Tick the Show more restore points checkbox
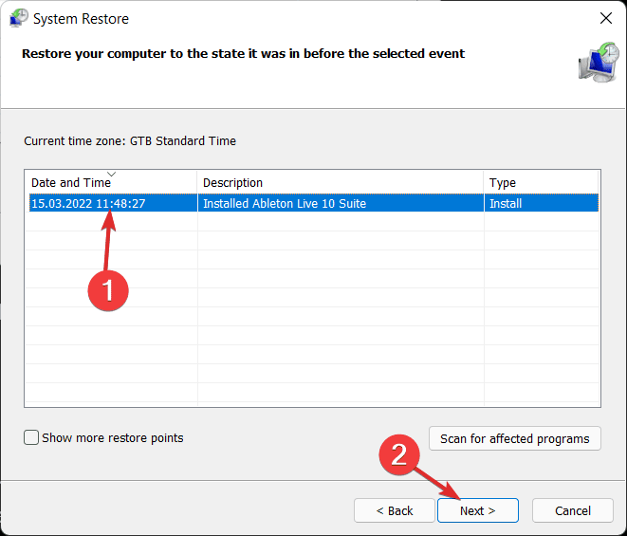This screenshot has height=536, width=627. point(32,438)
